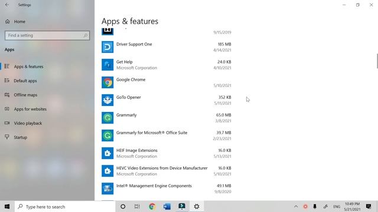The height and width of the screenshot is (212, 378).
Task: Select the Grammarly entry name
Action: [x=126, y=115]
